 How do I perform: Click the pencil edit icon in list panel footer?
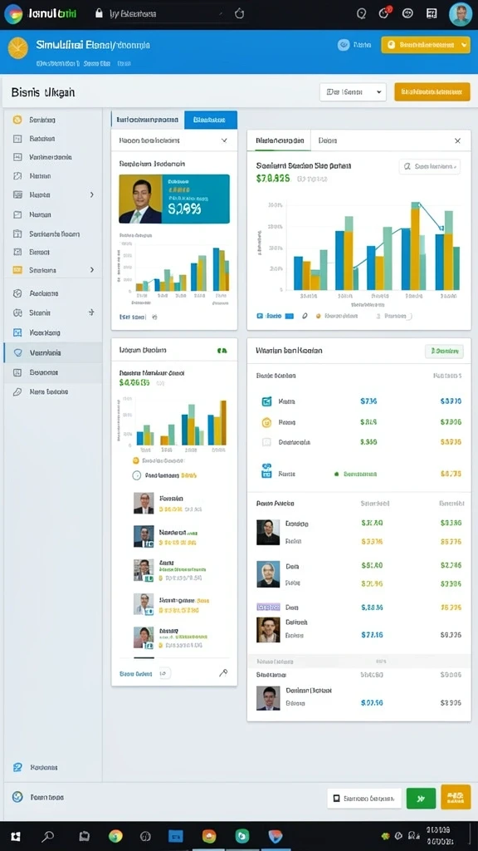point(222,673)
